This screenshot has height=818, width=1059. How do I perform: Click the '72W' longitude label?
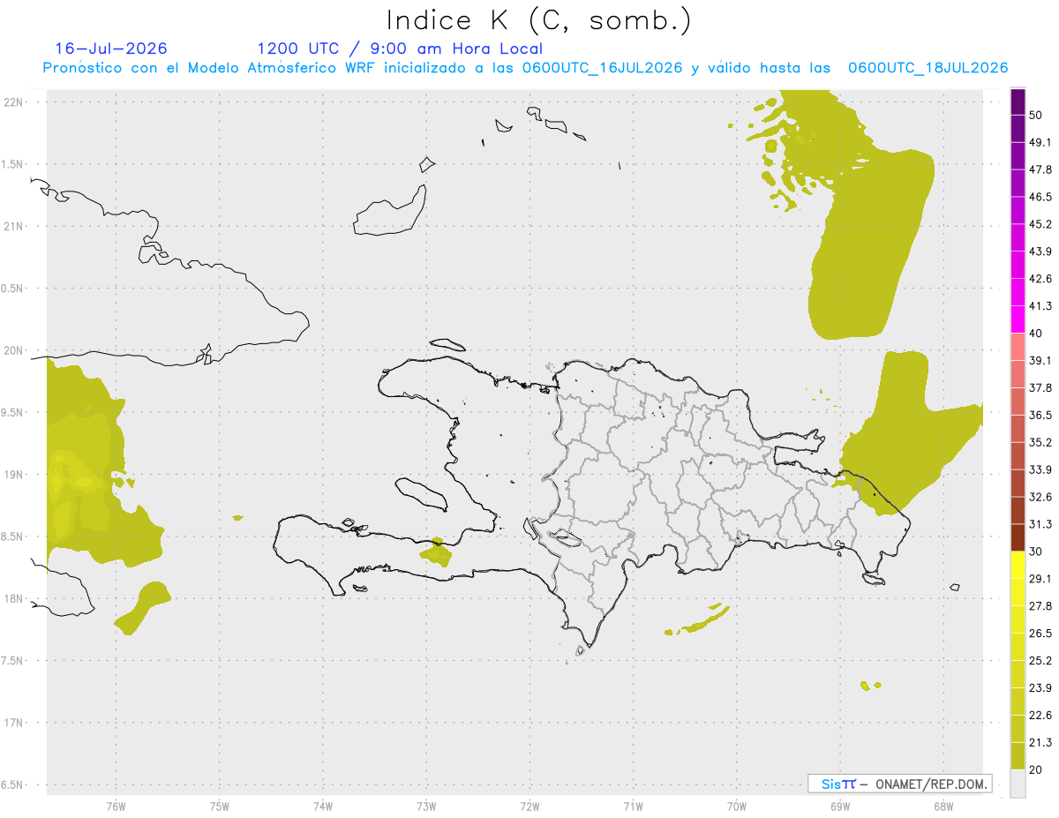[529, 807]
